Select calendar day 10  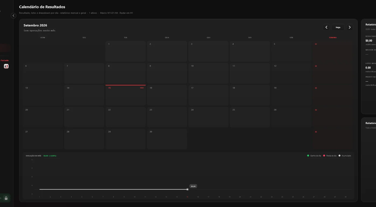[x=208, y=73]
